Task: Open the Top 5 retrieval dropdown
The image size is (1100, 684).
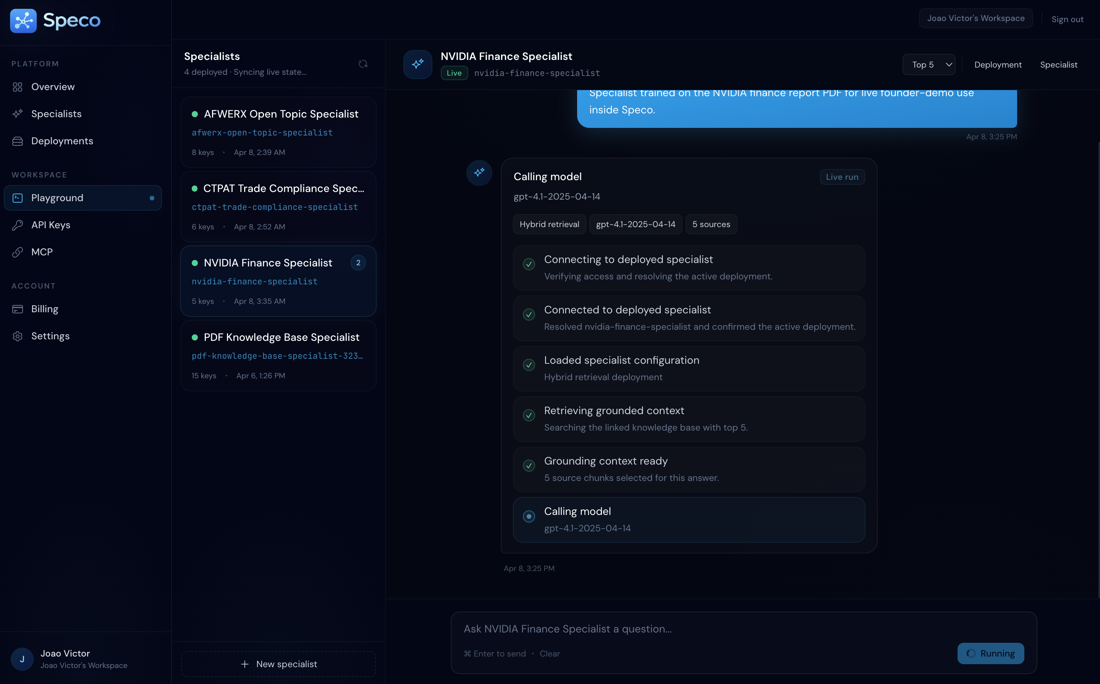Action: click(x=929, y=64)
